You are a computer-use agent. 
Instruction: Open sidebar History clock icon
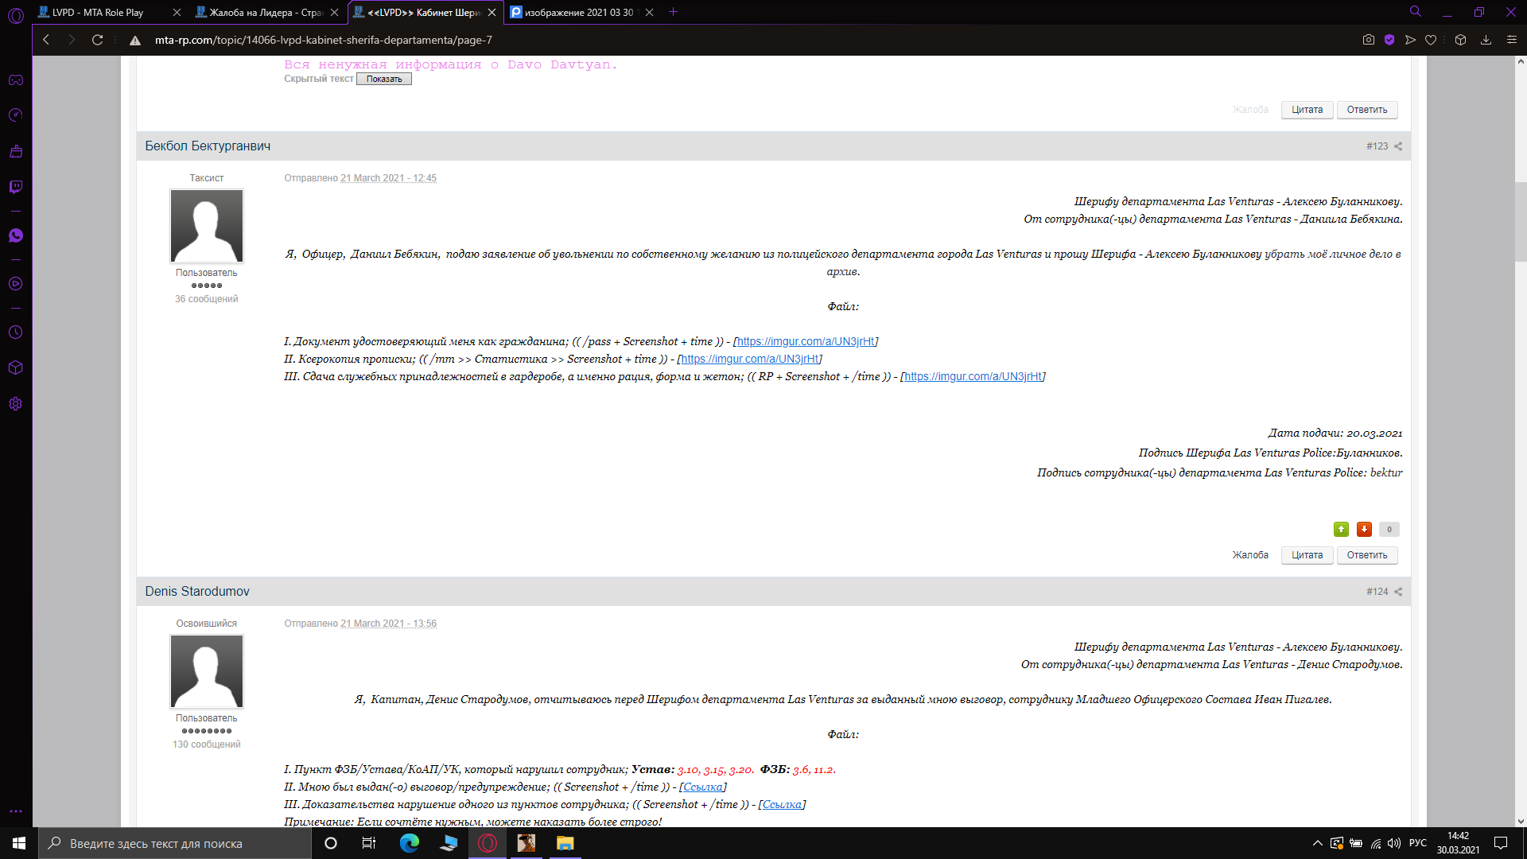[16, 332]
